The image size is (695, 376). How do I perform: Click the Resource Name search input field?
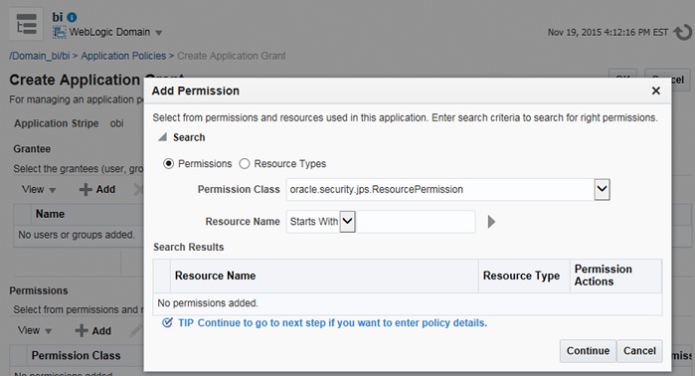tap(416, 221)
